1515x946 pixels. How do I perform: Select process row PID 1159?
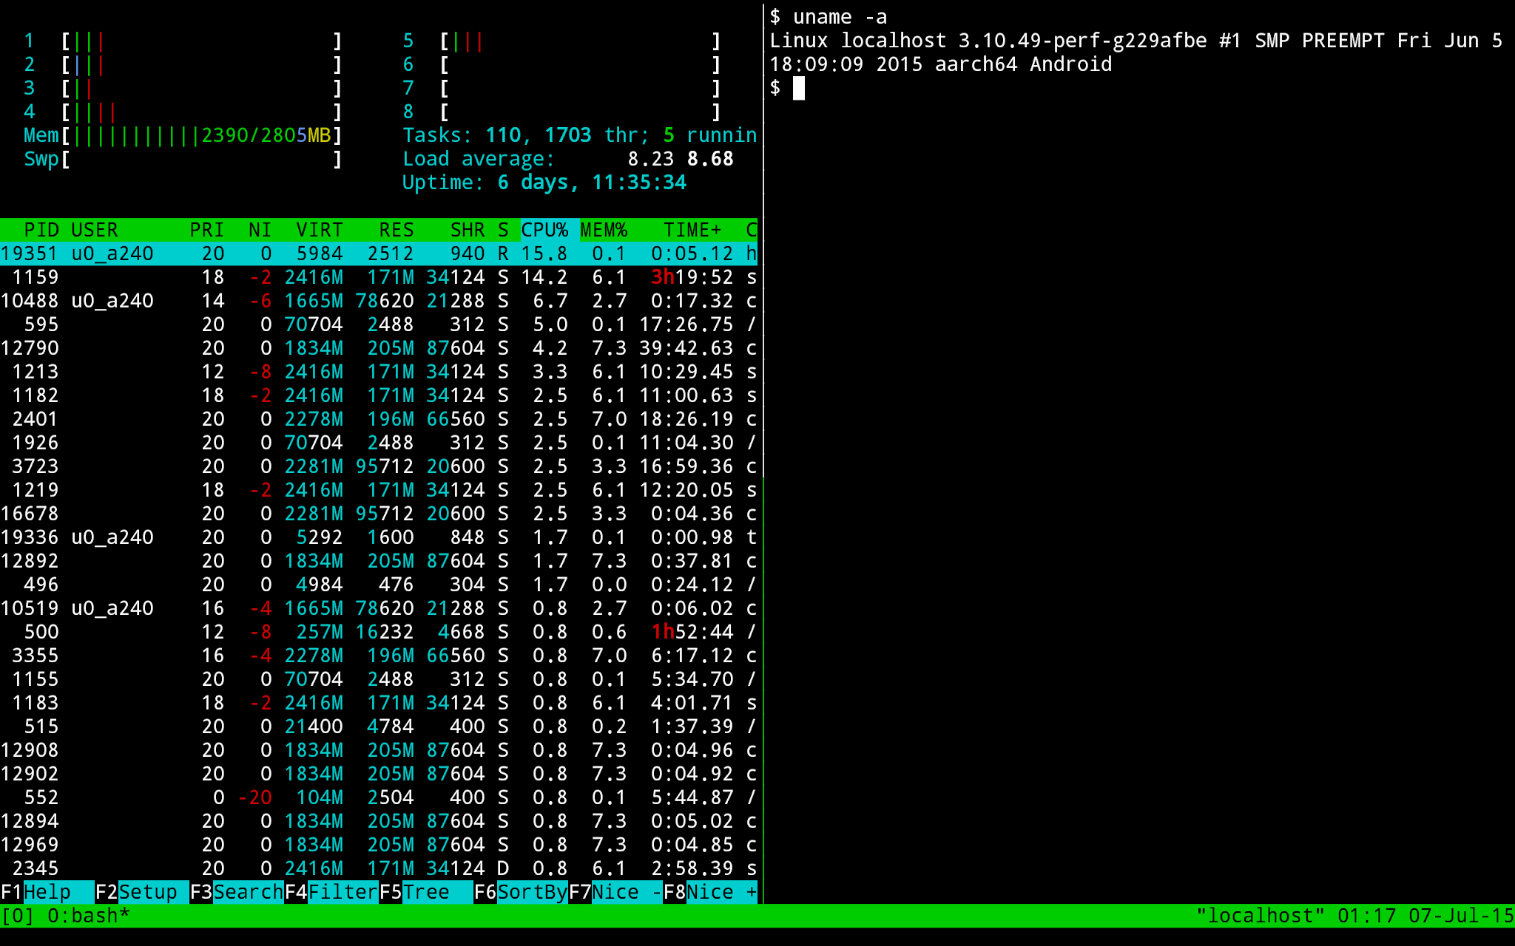pos(379,277)
